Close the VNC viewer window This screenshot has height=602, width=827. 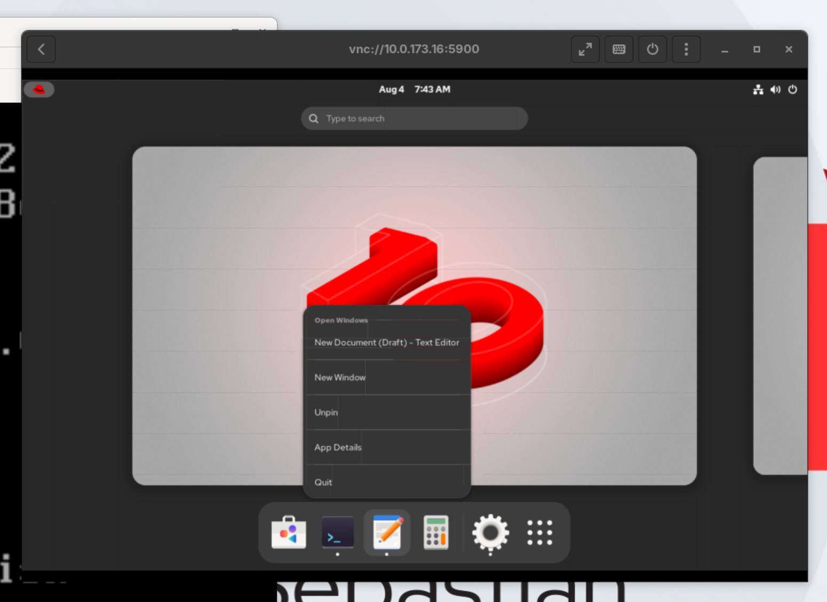[x=789, y=50]
